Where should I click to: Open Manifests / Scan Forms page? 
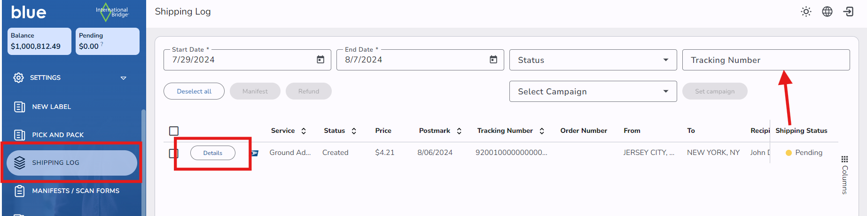tap(75, 191)
